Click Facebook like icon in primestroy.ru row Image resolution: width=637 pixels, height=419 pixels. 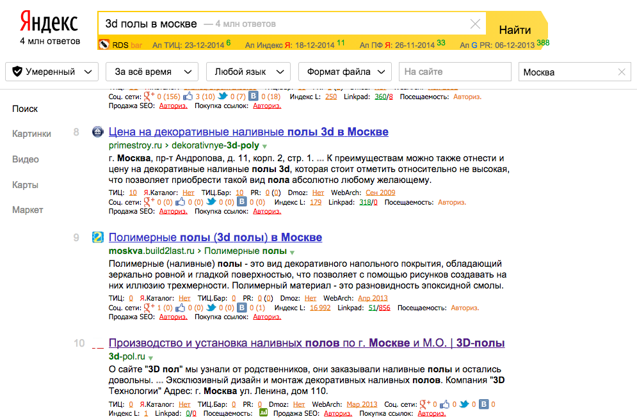pos(180,202)
